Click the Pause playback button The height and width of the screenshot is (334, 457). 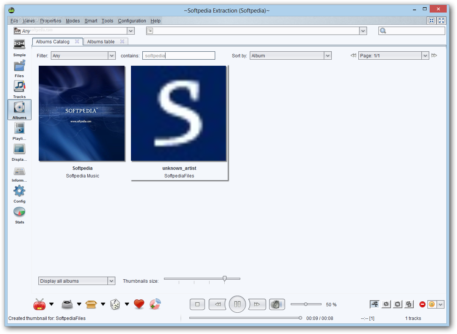pyautogui.click(x=237, y=304)
